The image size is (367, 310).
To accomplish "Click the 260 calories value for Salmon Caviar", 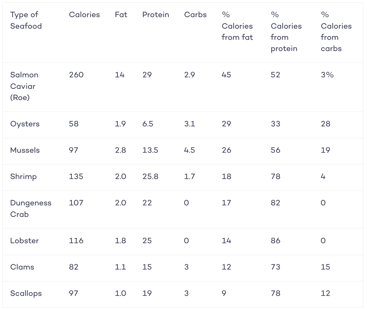I will pos(76,75).
